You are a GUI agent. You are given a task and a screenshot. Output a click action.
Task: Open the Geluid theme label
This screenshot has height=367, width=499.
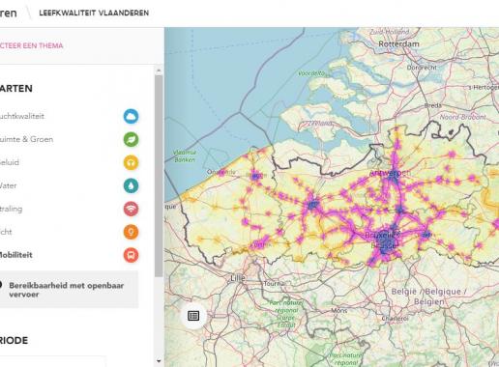coord(10,162)
